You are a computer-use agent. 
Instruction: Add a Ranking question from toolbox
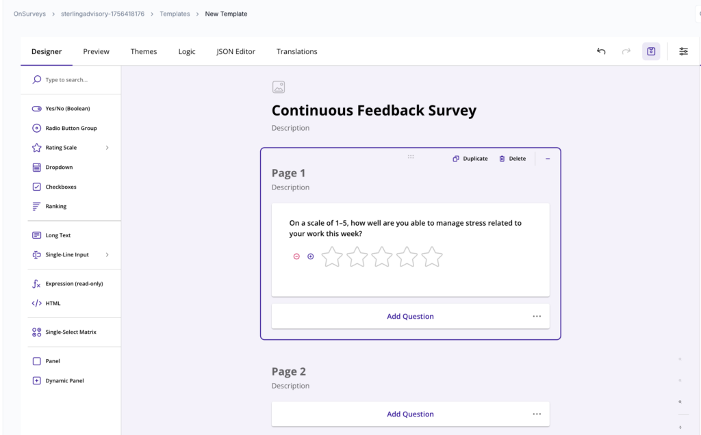pyautogui.click(x=56, y=206)
